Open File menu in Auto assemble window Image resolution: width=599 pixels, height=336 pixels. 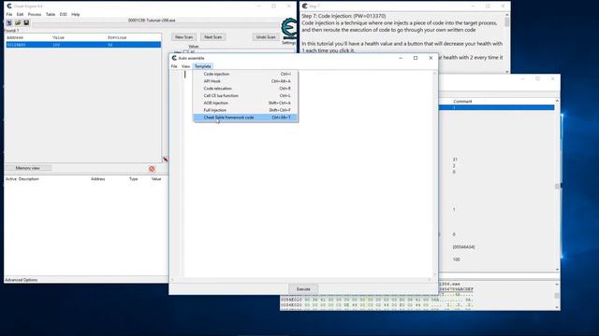tap(174, 66)
